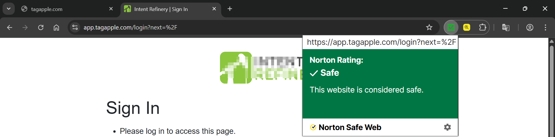The height and width of the screenshot is (137, 555).
Task: Open a new browser tab
Action: tap(230, 9)
